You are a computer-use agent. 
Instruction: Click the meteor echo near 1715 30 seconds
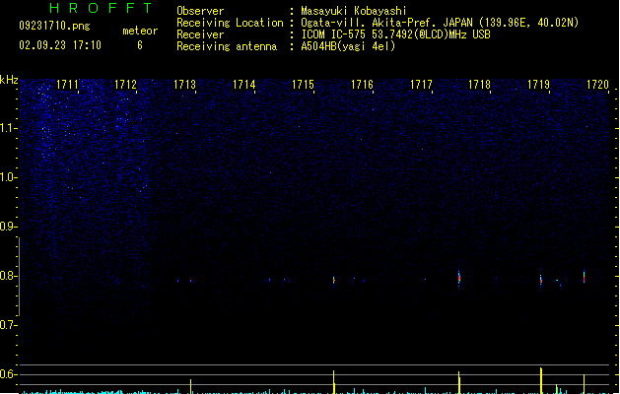tap(334, 280)
